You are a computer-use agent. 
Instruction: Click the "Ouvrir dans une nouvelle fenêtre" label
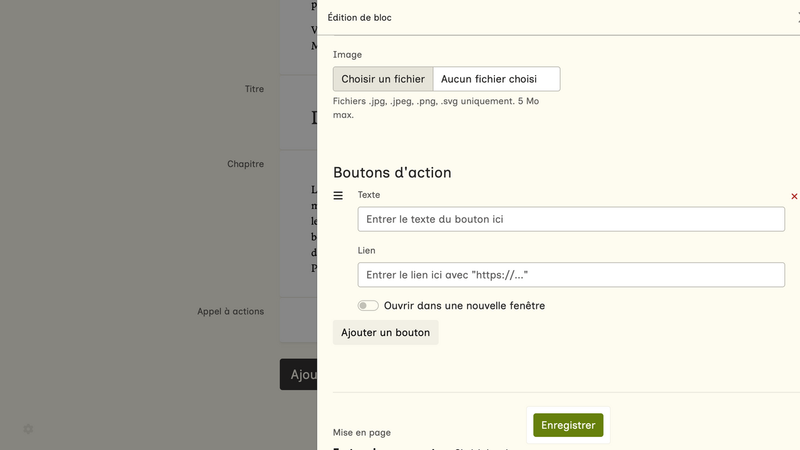coord(464,306)
